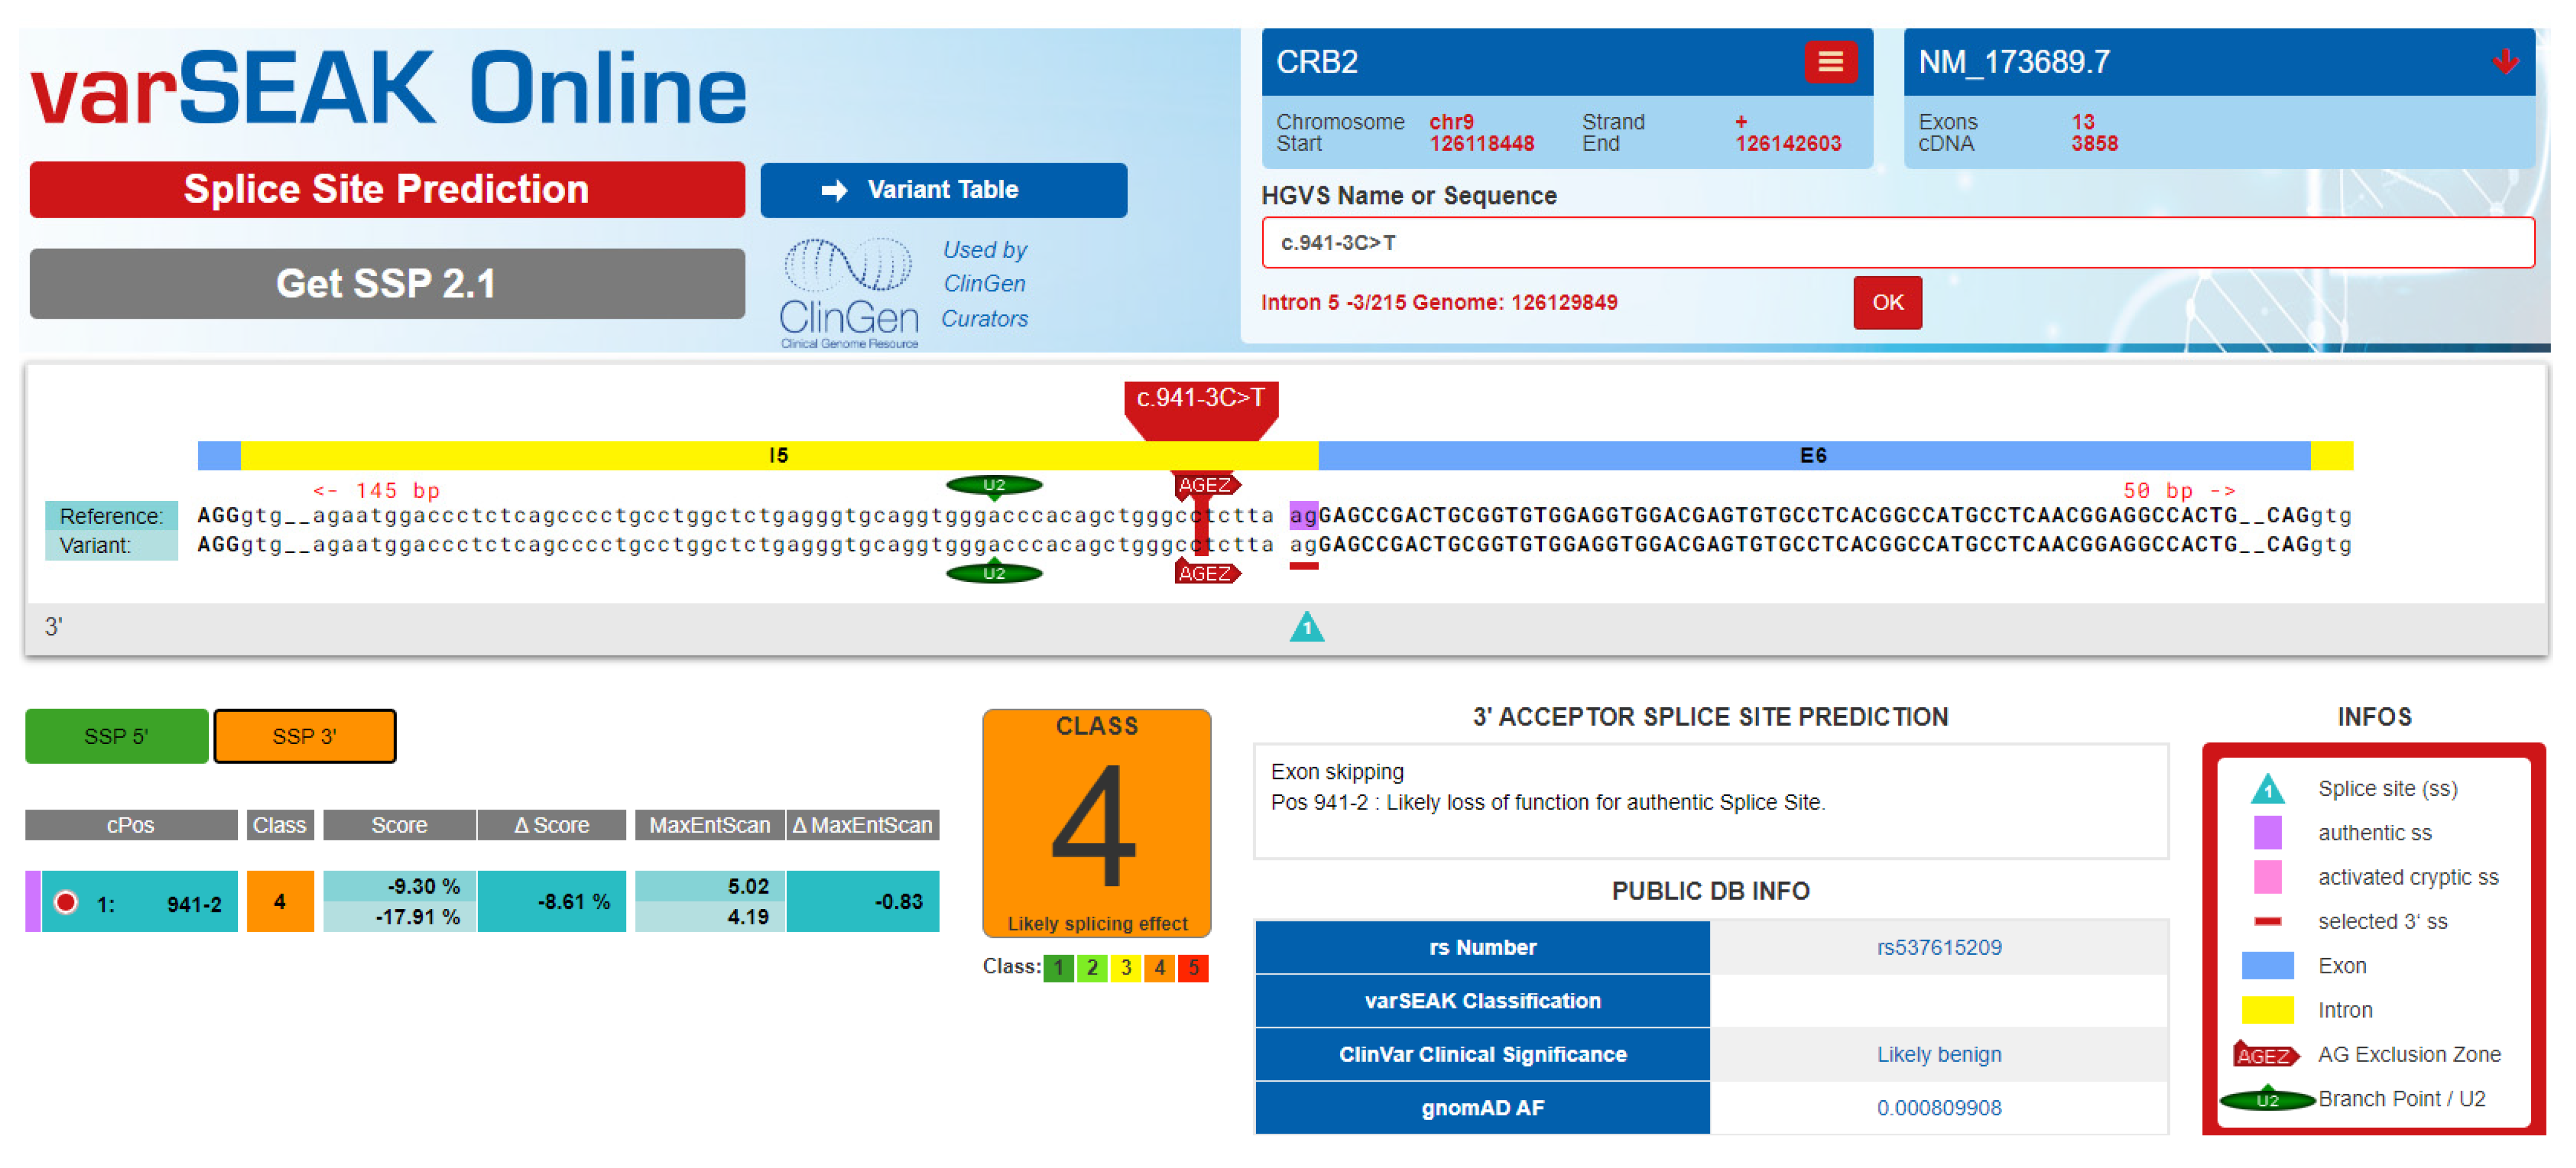Click the green class 1 color swatch
The height and width of the screenshot is (1168, 2576).
click(1058, 968)
